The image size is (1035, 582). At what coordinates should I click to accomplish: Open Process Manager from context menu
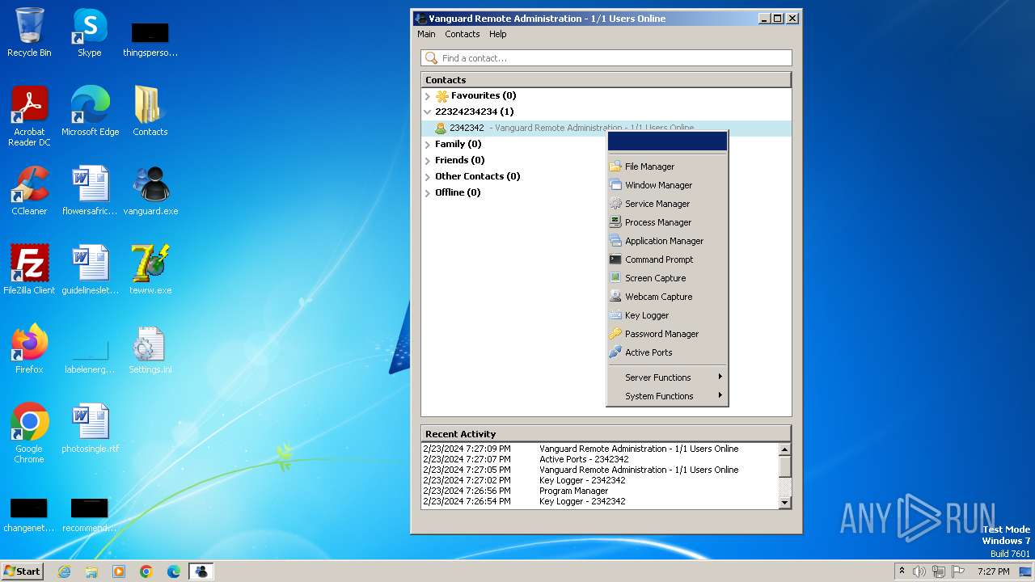point(667,222)
